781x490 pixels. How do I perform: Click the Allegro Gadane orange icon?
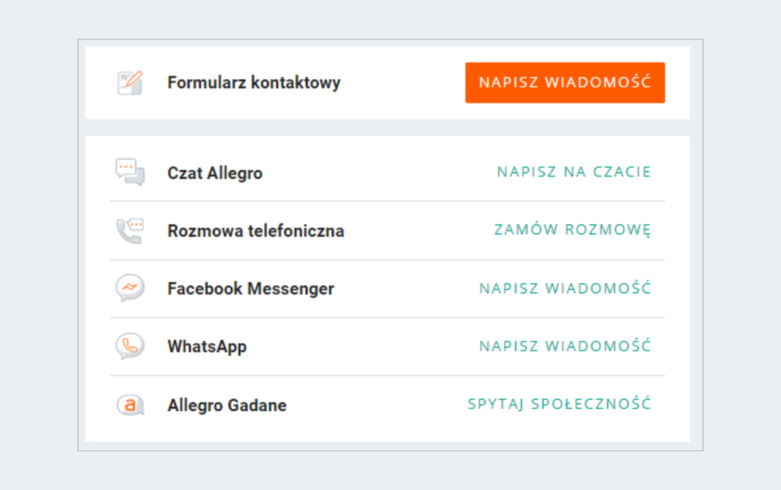click(130, 405)
